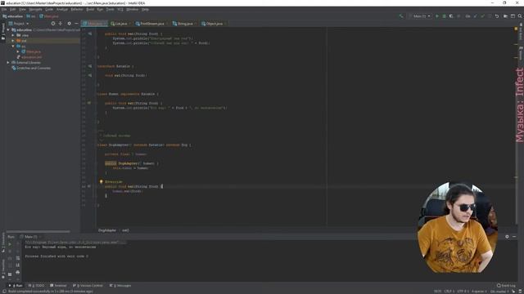Open the TODO tool window tab
This screenshot has height=294, width=524.
coord(36,286)
